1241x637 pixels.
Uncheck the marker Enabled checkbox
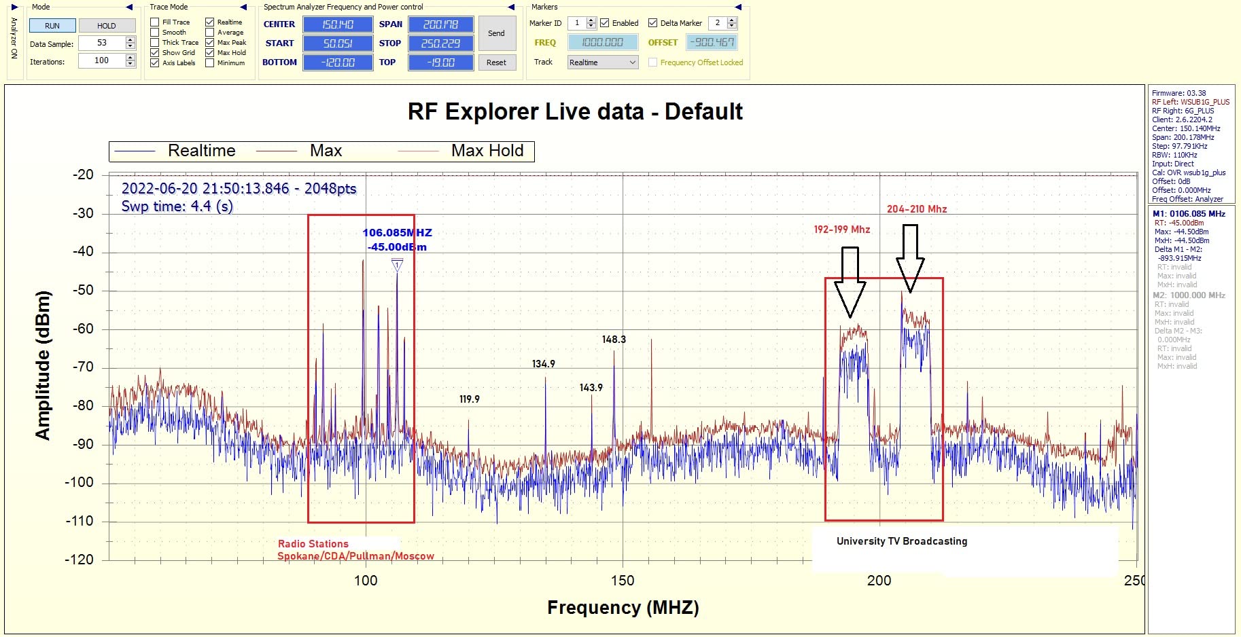tap(604, 22)
